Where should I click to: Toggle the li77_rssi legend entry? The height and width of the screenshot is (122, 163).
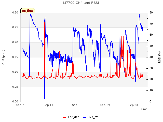click(91, 117)
